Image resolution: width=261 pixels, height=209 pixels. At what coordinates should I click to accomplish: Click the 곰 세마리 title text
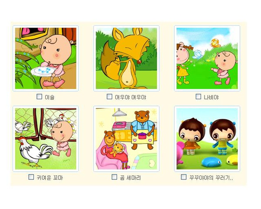[130, 178]
